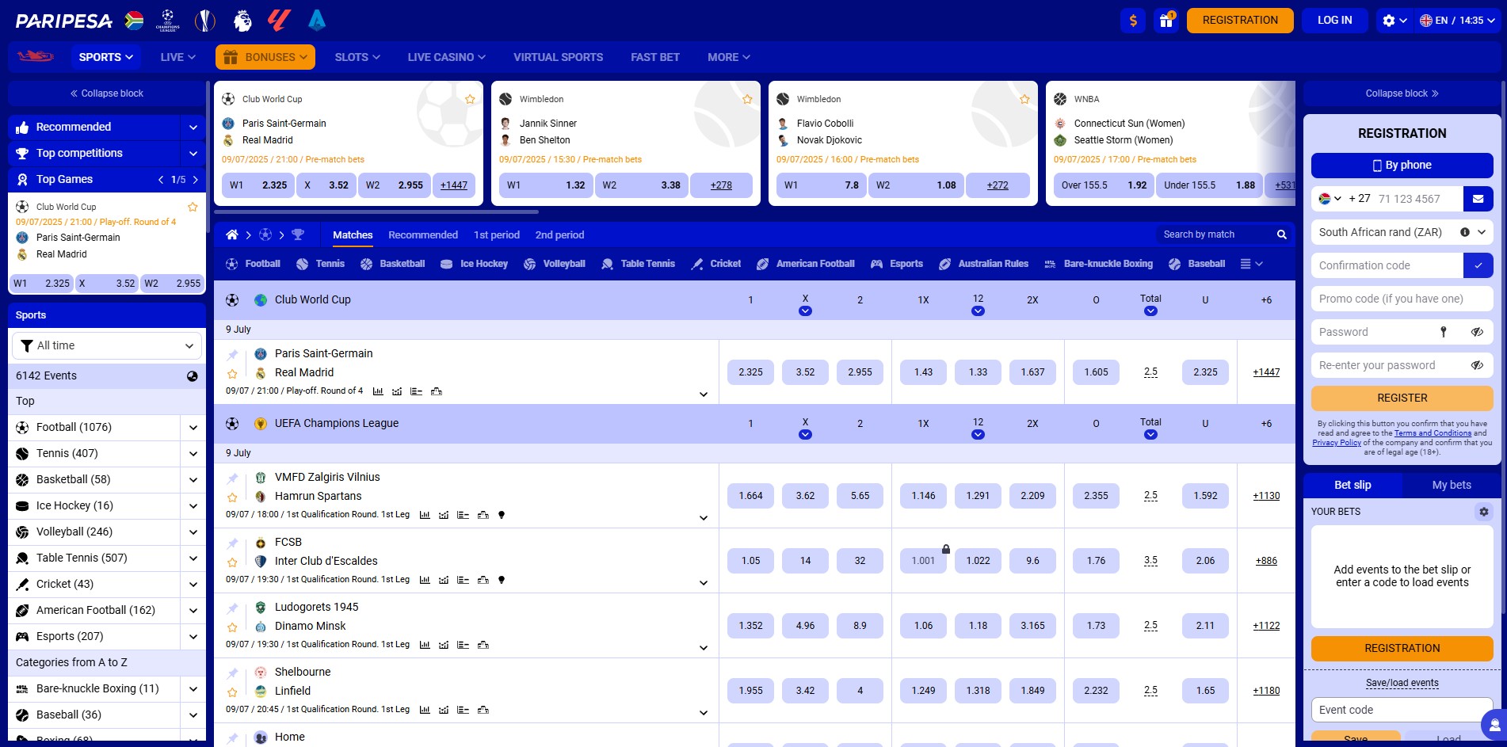Open the South African rand currency dropdown
This screenshot has height=747, width=1507.
(x=1402, y=232)
